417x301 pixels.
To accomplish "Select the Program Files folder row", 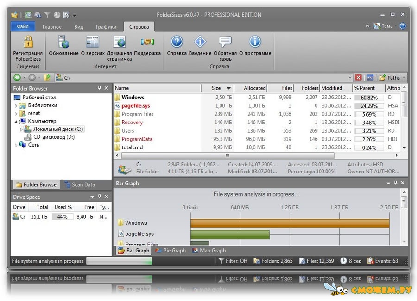I will [x=257, y=114].
